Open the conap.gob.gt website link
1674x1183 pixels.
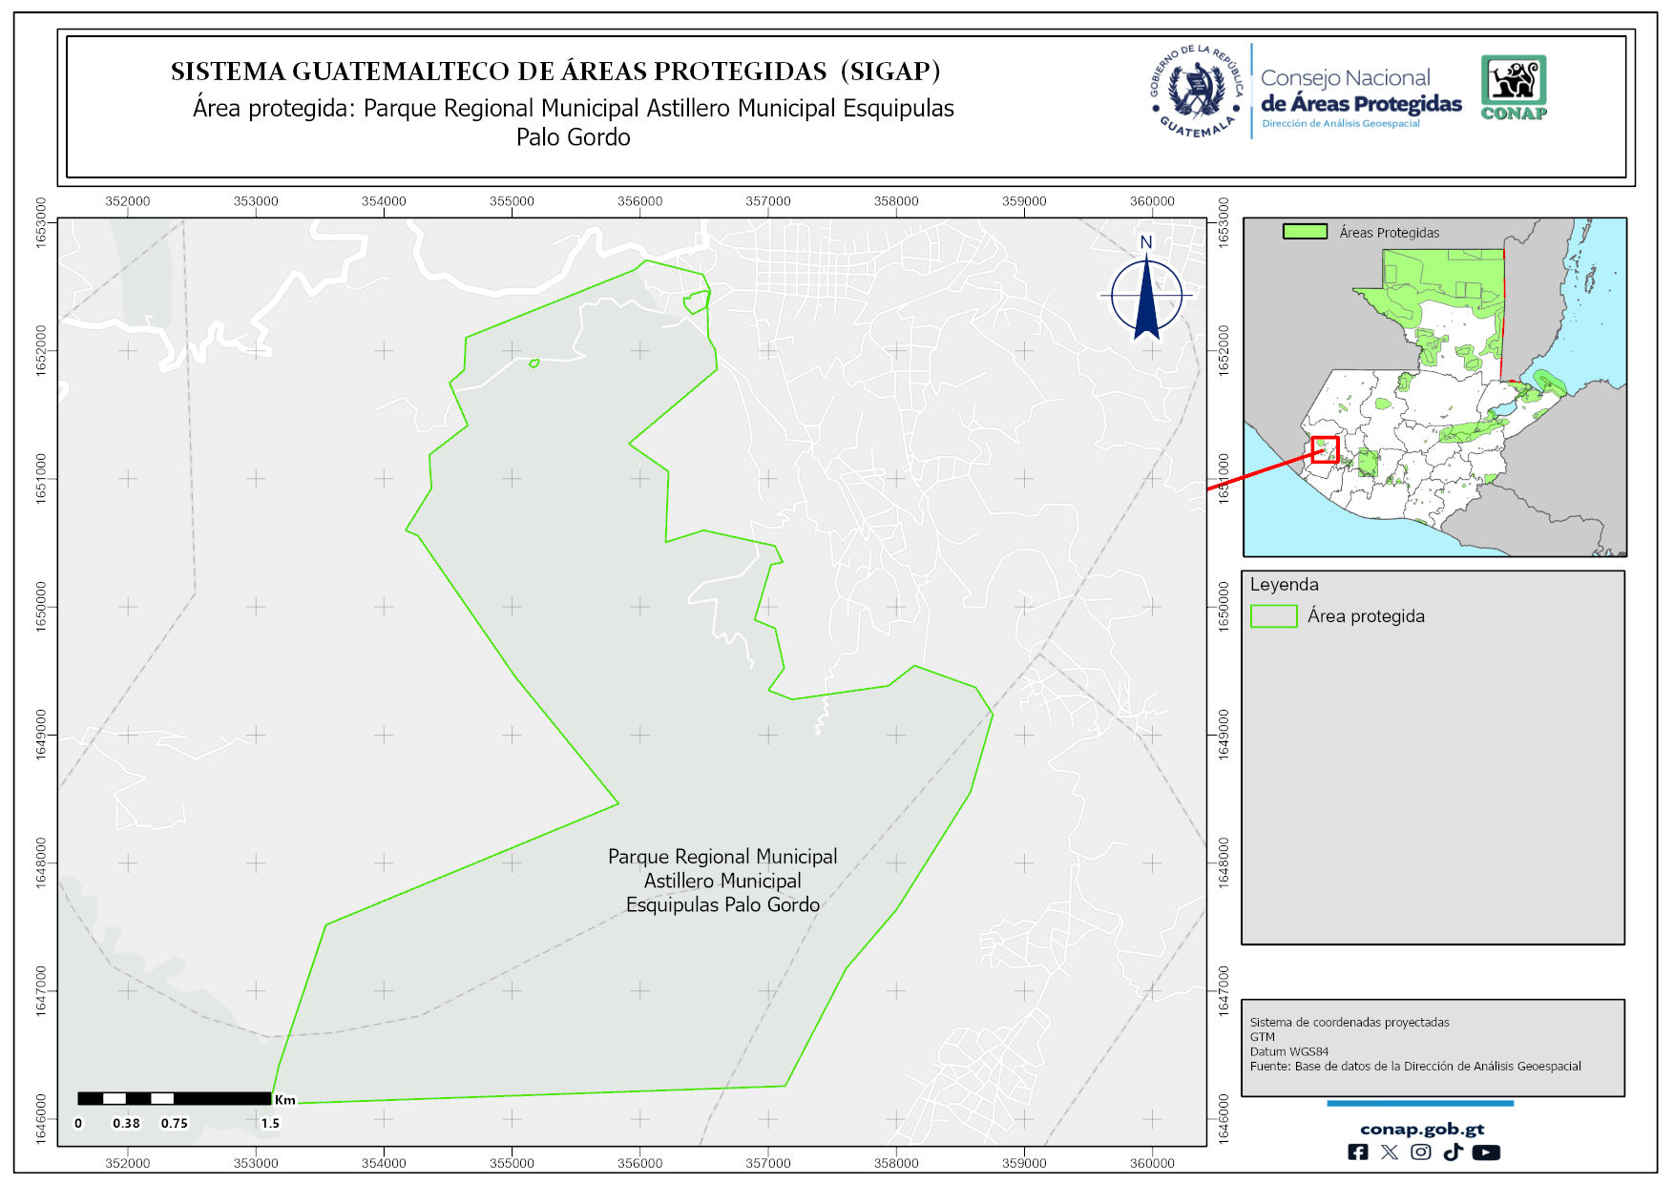click(x=1421, y=1129)
